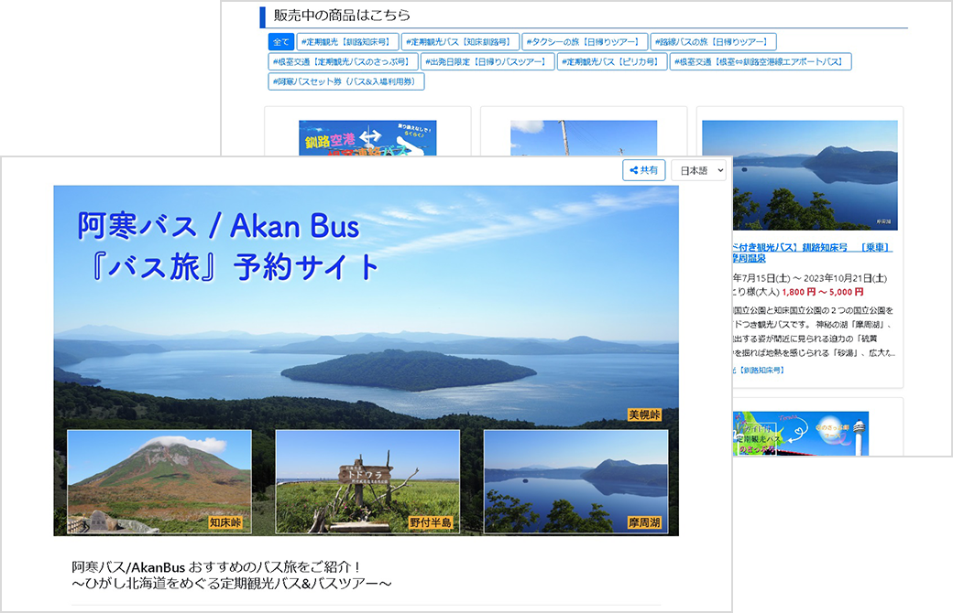The height and width of the screenshot is (613, 953).
Task: Filter by #根室交通 釧路空港線エアポートバス tag
Action: coord(761,62)
